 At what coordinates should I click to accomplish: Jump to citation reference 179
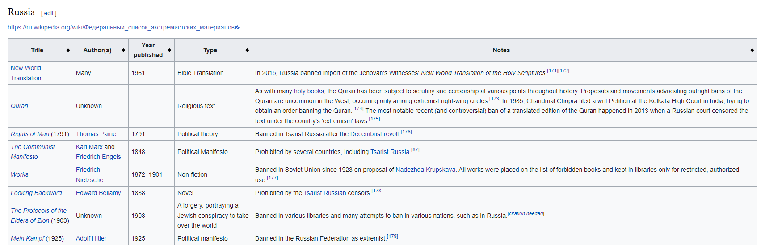(392, 236)
